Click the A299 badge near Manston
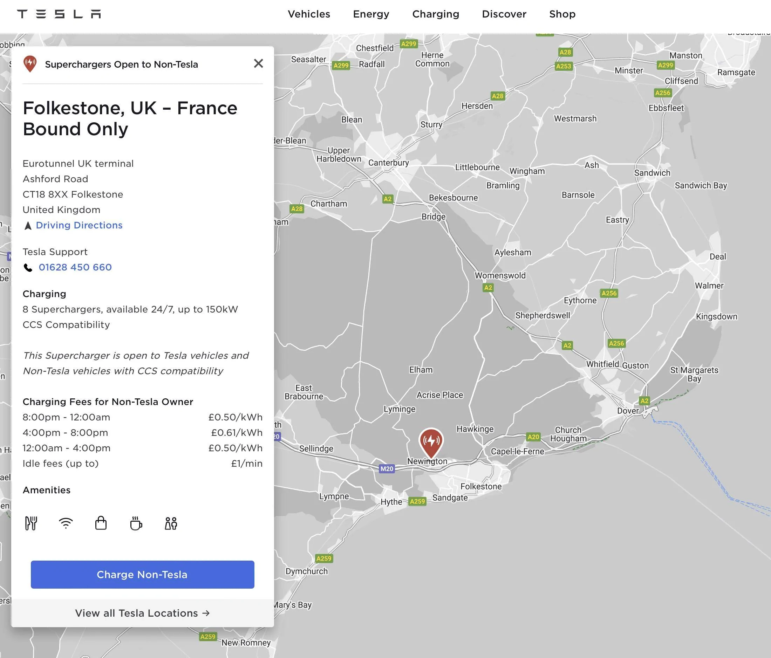 665,65
